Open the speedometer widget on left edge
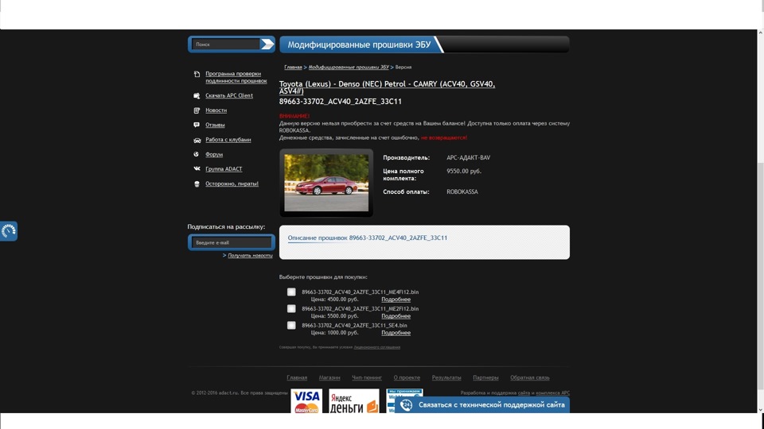Image resolution: width=764 pixels, height=429 pixels. [8, 231]
